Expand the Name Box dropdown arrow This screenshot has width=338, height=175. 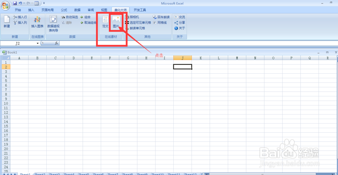38,43
